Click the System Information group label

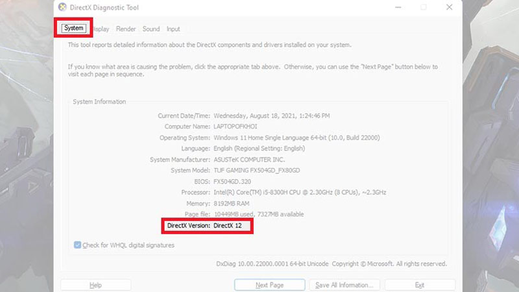coord(99,102)
